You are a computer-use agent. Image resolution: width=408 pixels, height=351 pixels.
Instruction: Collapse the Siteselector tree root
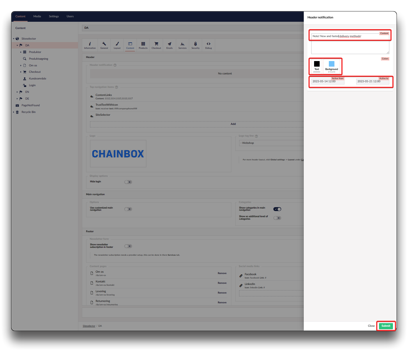coord(14,39)
